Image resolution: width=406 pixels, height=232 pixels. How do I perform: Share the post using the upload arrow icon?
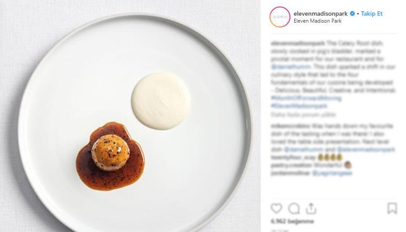[311, 208]
